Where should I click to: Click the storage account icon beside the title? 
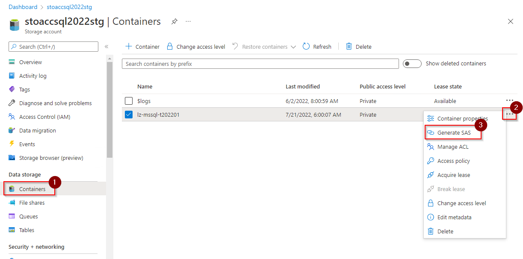coord(14,25)
